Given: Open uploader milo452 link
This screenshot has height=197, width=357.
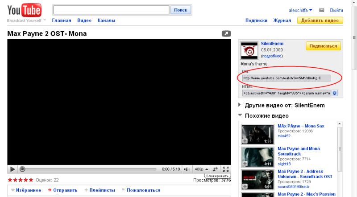Looking at the screenshot, I should [x=284, y=136].
